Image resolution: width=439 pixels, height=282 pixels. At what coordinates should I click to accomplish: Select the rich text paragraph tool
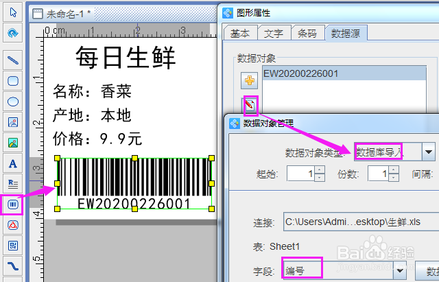(x=13, y=184)
